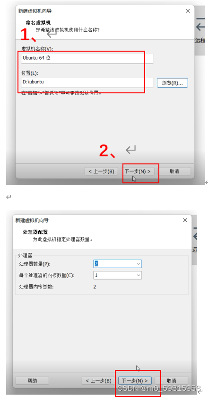The height and width of the screenshot is (397, 208).
Task: Click 上一步(B) in the 处理器配置 dialog
Action: pos(99,380)
